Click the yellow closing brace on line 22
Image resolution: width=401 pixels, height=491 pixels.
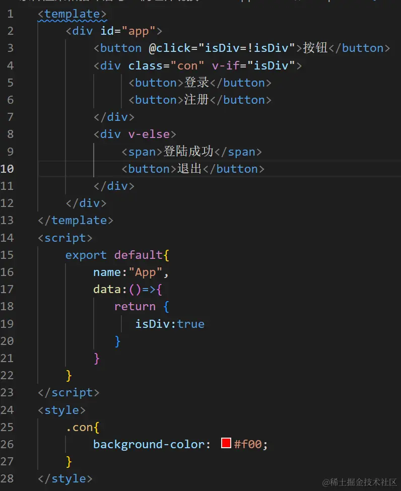[69, 376]
